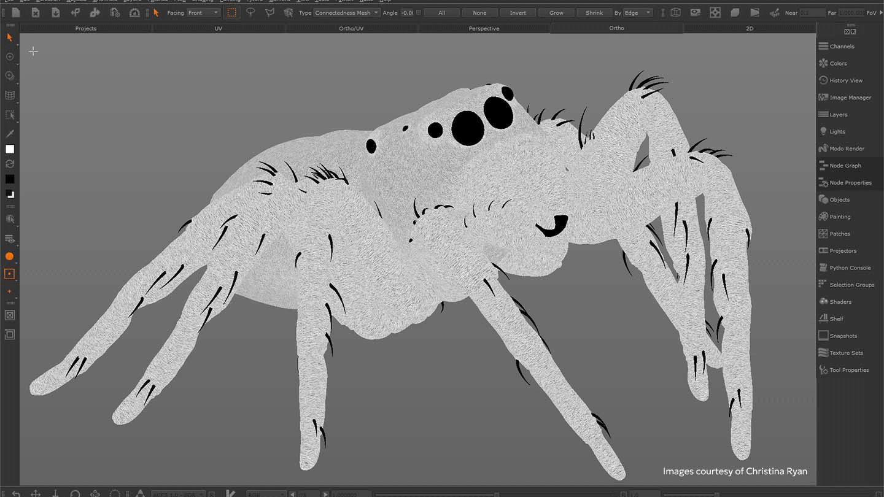Toggle the orange circle button in left toolbar
The width and height of the screenshot is (884, 497).
coord(10,256)
